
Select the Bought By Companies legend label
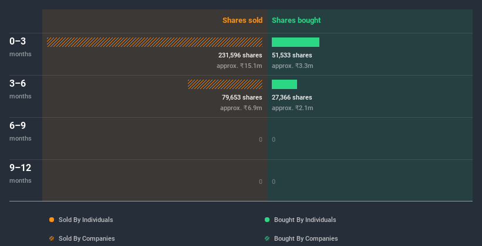pos(306,238)
